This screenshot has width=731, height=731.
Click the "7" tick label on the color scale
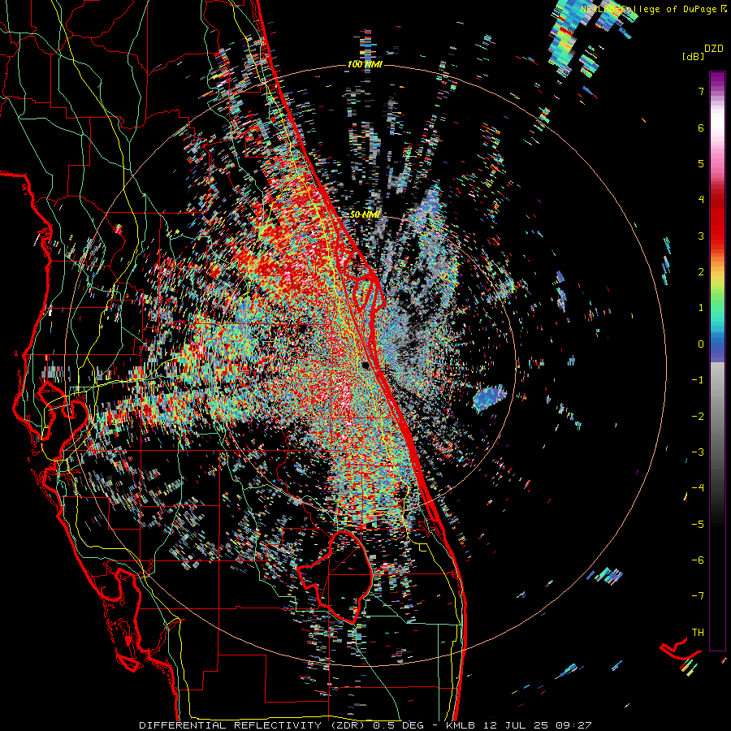[701, 91]
